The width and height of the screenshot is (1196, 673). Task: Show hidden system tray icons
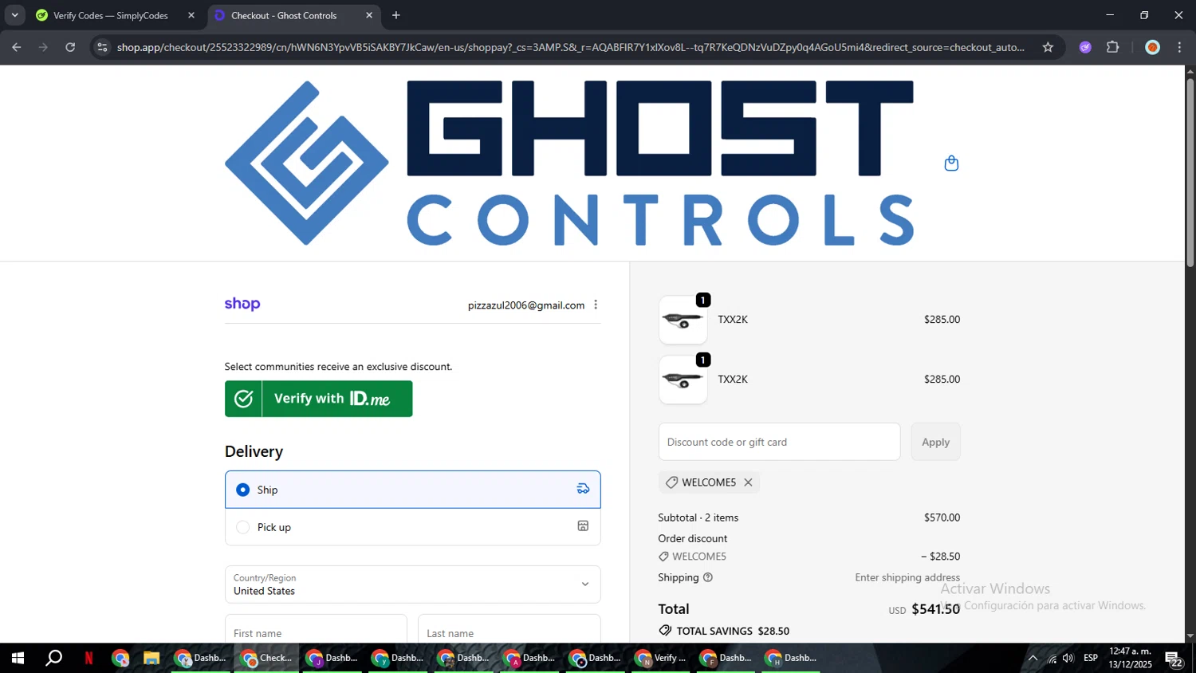[x=1033, y=658]
